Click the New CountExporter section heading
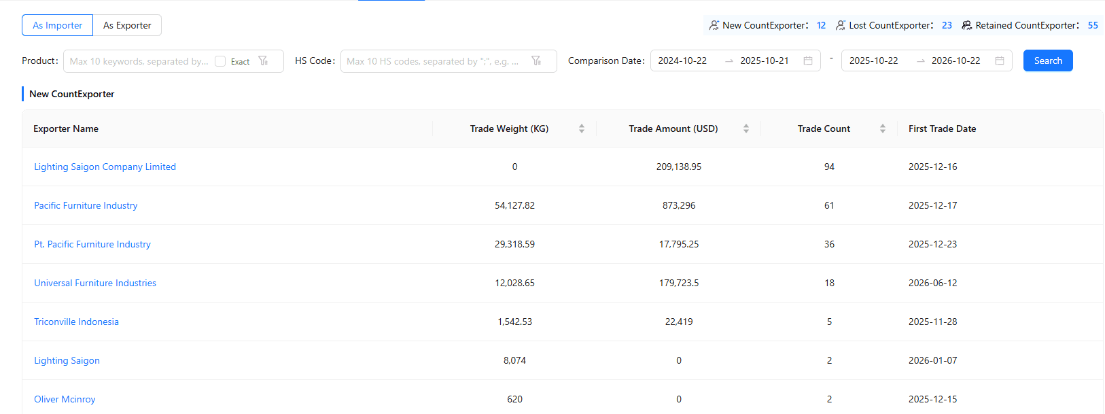The height and width of the screenshot is (414, 1105). 72,94
